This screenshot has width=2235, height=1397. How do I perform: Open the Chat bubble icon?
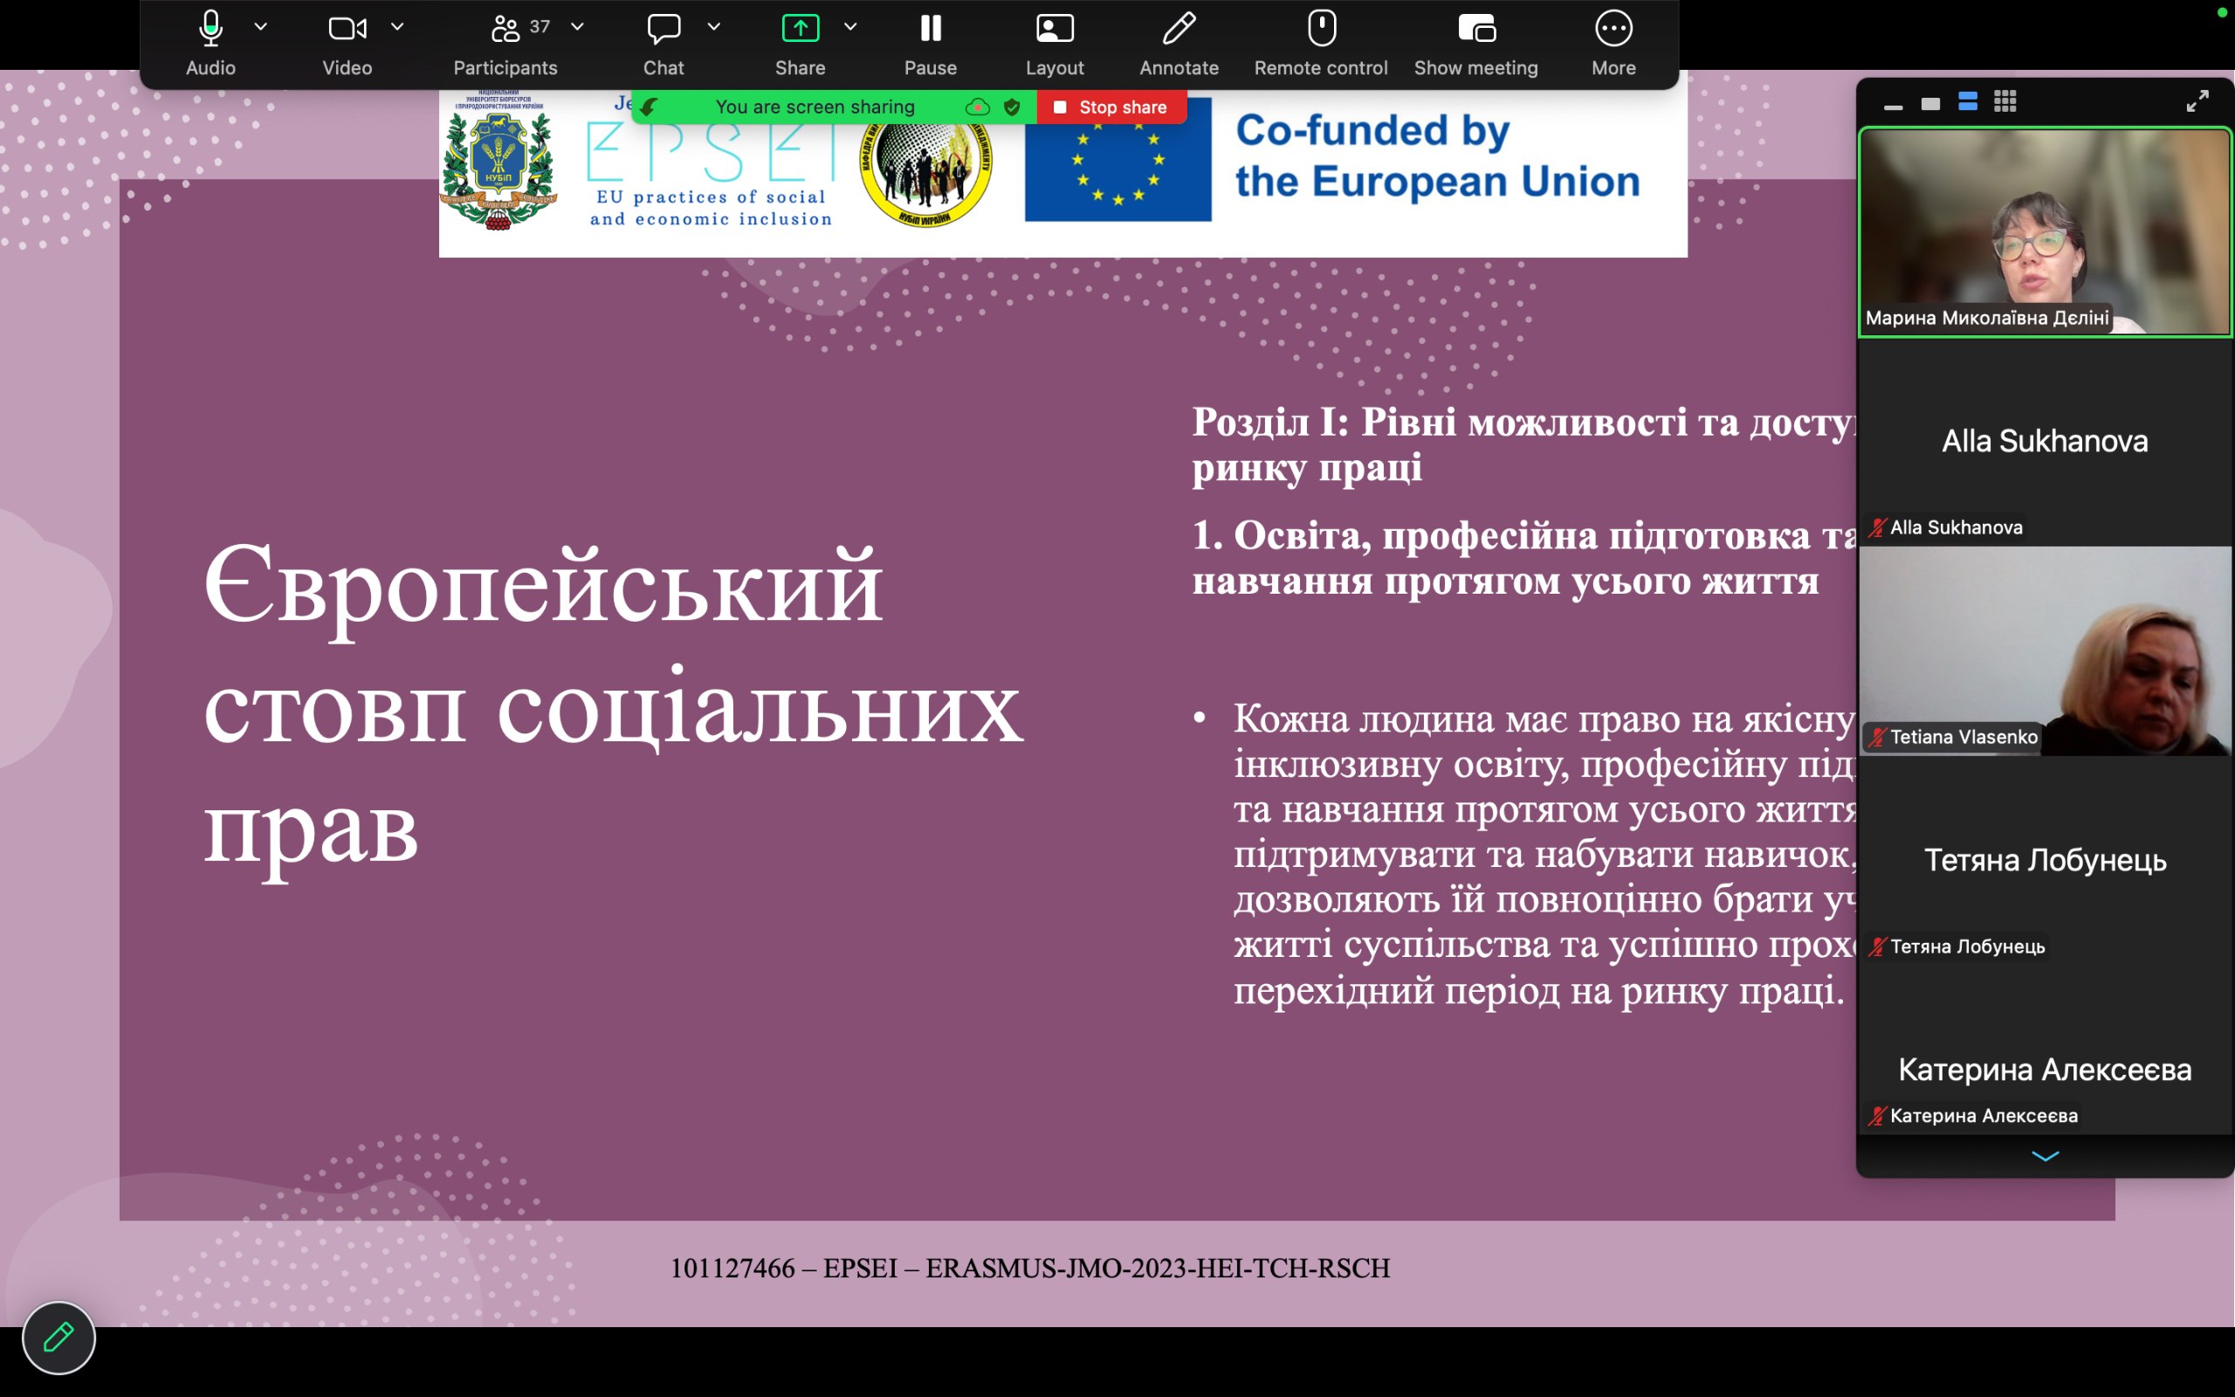pyautogui.click(x=664, y=29)
